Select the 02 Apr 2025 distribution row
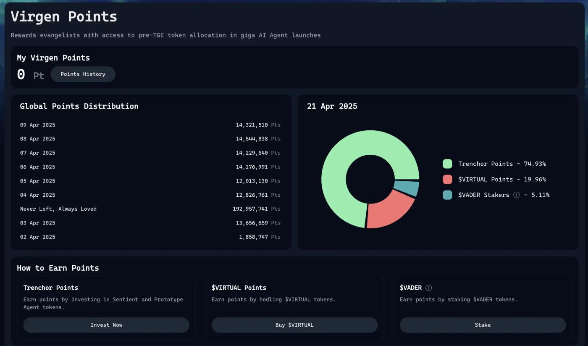This screenshot has width=588, height=346. (150, 237)
